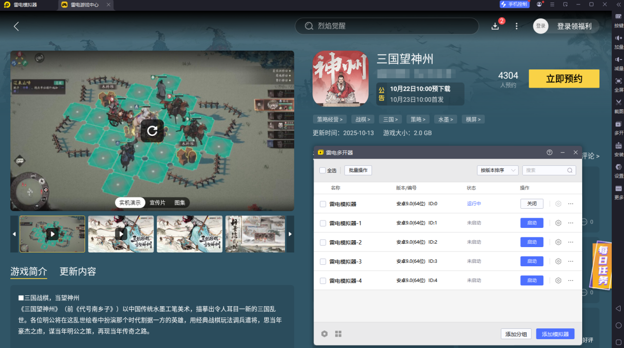Viewport: 624px width, 348px height.
Task: Click 启动 for 雷电模拟器-1
Action: pyautogui.click(x=532, y=223)
